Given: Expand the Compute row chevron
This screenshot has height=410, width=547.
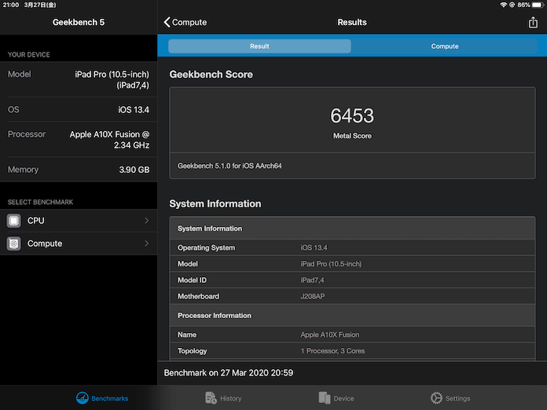Looking at the screenshot, I should [146, 243].
